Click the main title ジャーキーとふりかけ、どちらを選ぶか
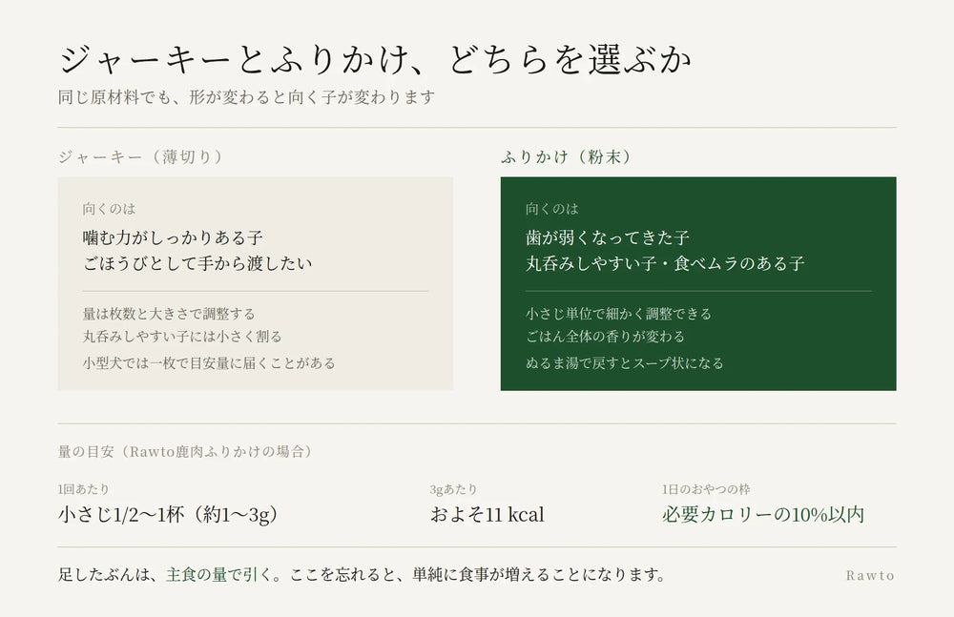The width and height of the screenshot is (954, 617). tap(375, 60)
